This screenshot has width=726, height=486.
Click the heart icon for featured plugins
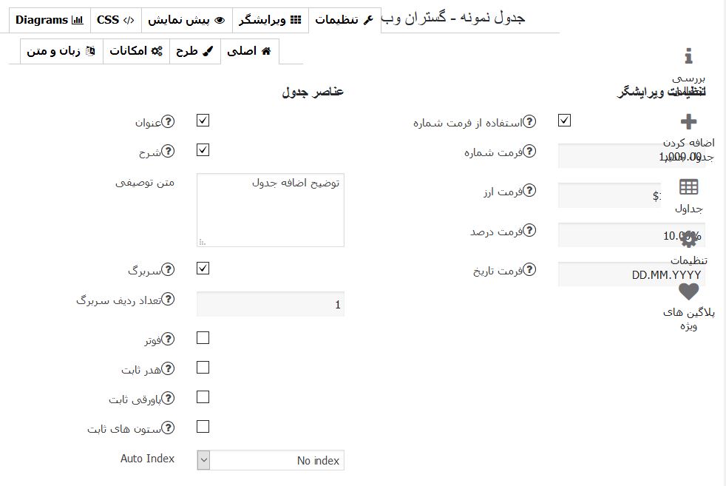688,292
